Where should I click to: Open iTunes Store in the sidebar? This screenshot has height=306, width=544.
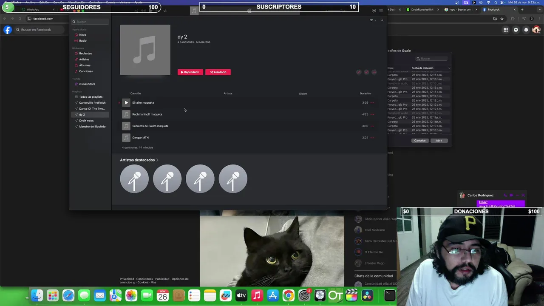pos(87,84)
